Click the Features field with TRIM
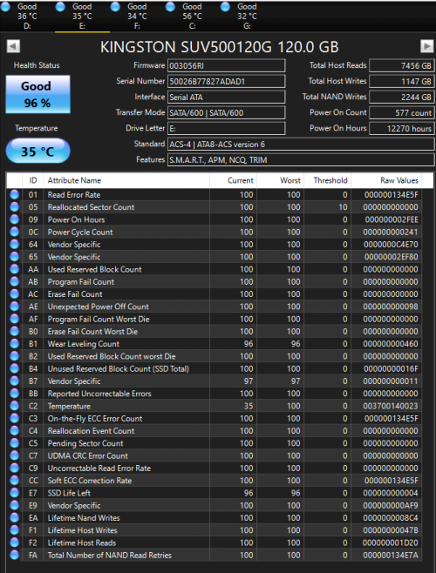This screenshot has width=436, height=573. click(x=301, y=159)
